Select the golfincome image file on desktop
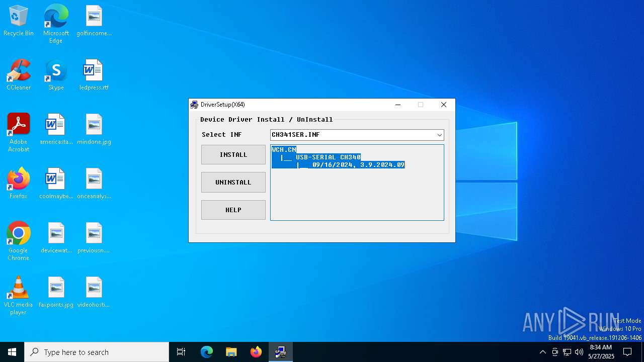Image resolution: width=644 pixels, height=362 pixels. (94, 21)
